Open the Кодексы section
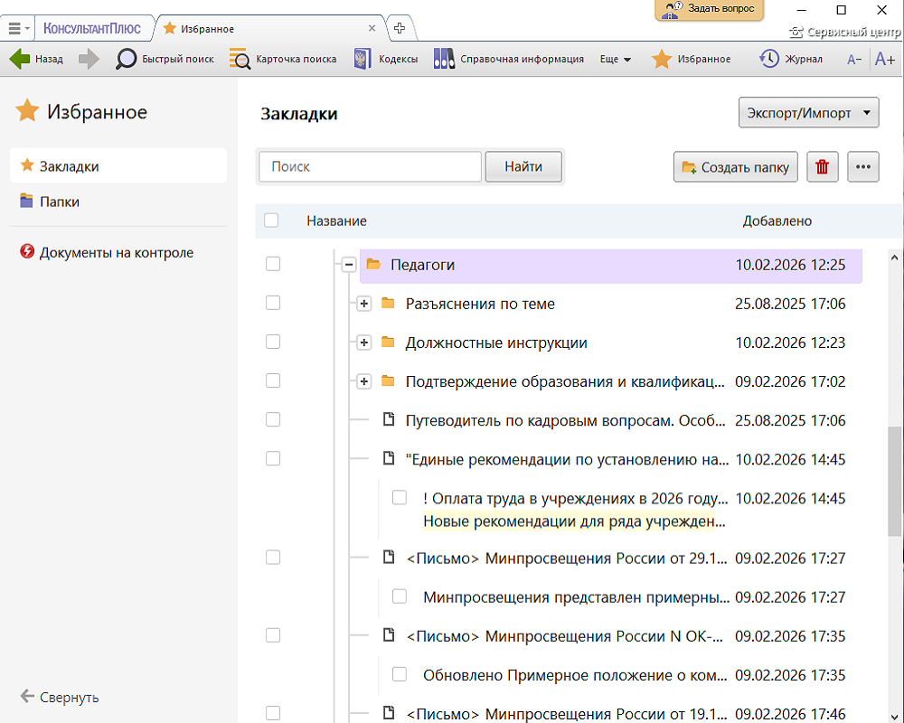Screen dimensions: 904x723 tap(364, 60)
